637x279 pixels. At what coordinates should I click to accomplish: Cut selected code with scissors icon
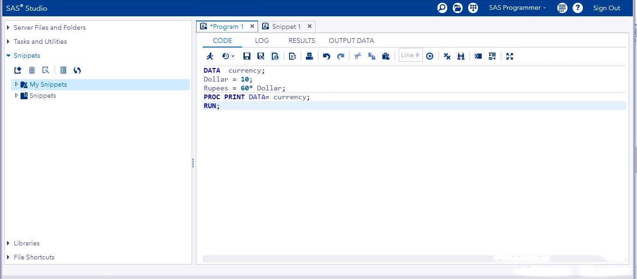(358, 56)
